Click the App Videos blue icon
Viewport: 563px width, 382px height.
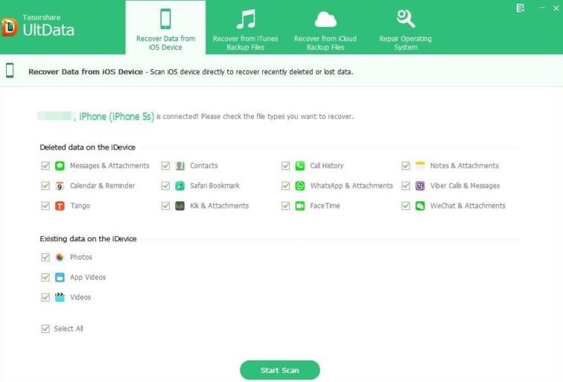[x=60, y=278]
